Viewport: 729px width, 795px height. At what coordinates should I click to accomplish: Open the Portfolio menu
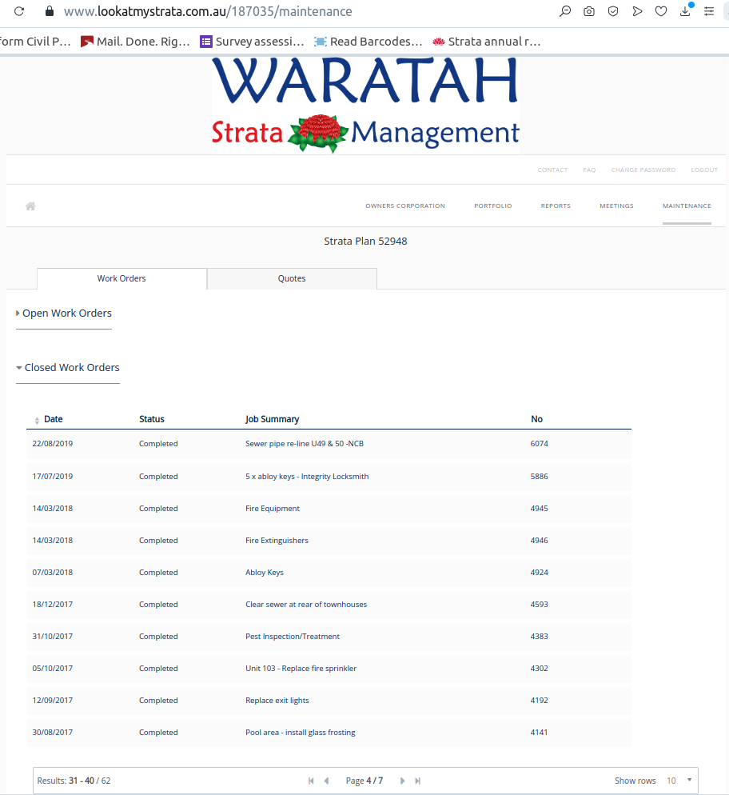point(493,206)
